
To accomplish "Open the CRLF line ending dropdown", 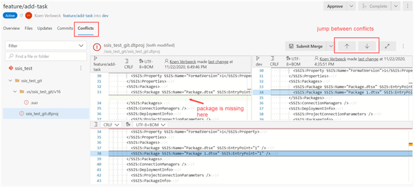I will click(111, 125).
